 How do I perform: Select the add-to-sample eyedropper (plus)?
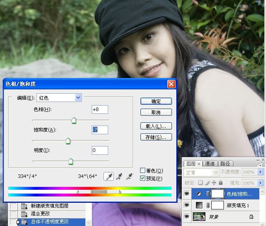click(x=119, y=177)
